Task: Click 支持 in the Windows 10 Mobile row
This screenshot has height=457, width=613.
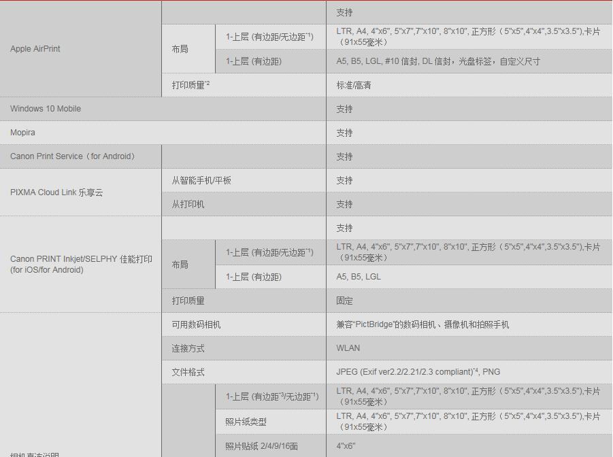Action: pyautogui.click(x=344, y=109)
